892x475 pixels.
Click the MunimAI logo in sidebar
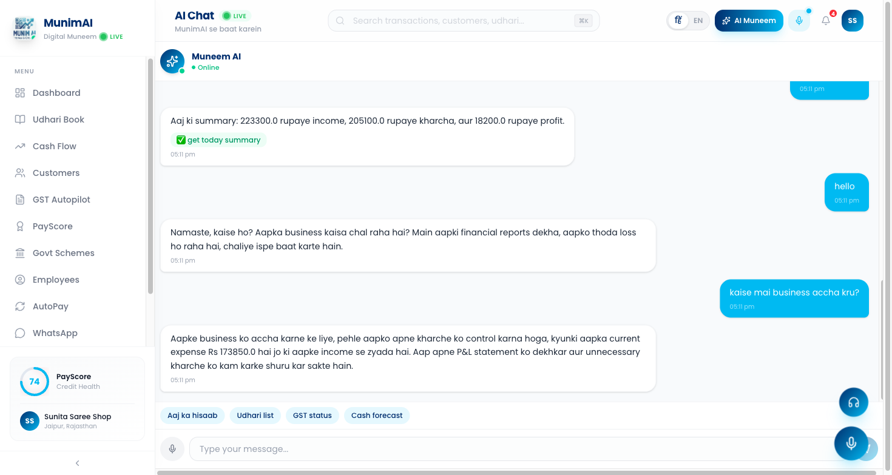24,29
